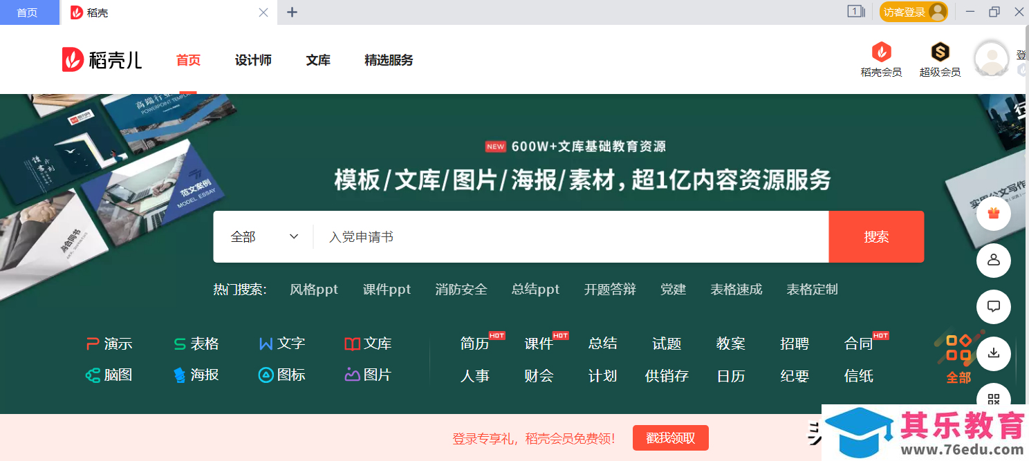The image size is (1029, 461).
Task: Open 精选服务 in navigation menu
Action: coord(389,60)
